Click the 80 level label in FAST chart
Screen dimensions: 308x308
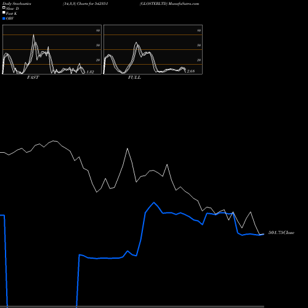[98, 30]
